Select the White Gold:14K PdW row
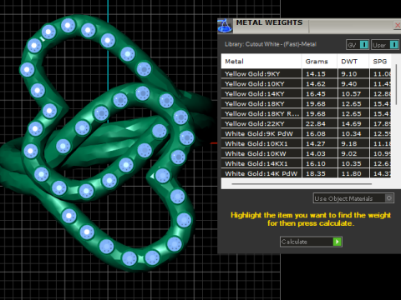This screenshot has height=300, width=401. point(306,173)
